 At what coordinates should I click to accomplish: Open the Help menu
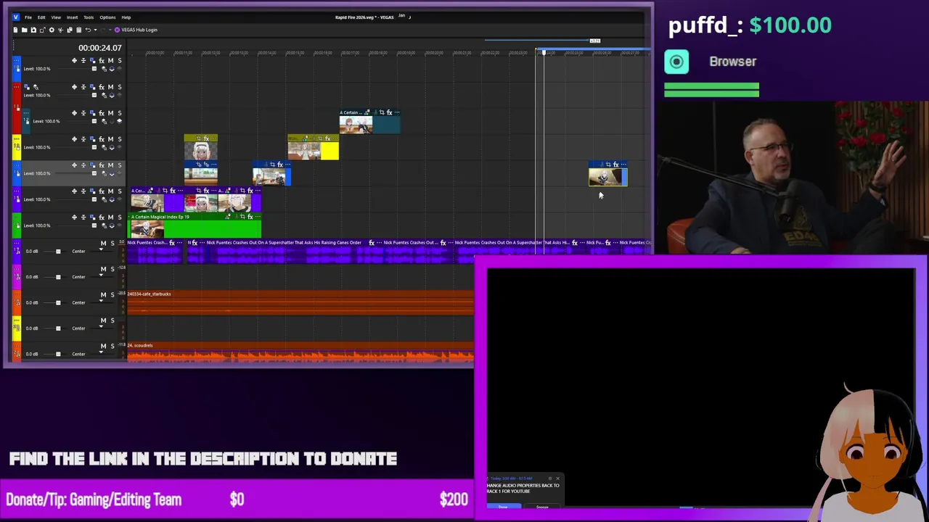coord(126,17)
